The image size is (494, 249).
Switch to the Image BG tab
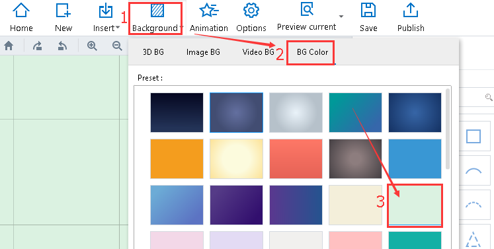click(203, 52)
